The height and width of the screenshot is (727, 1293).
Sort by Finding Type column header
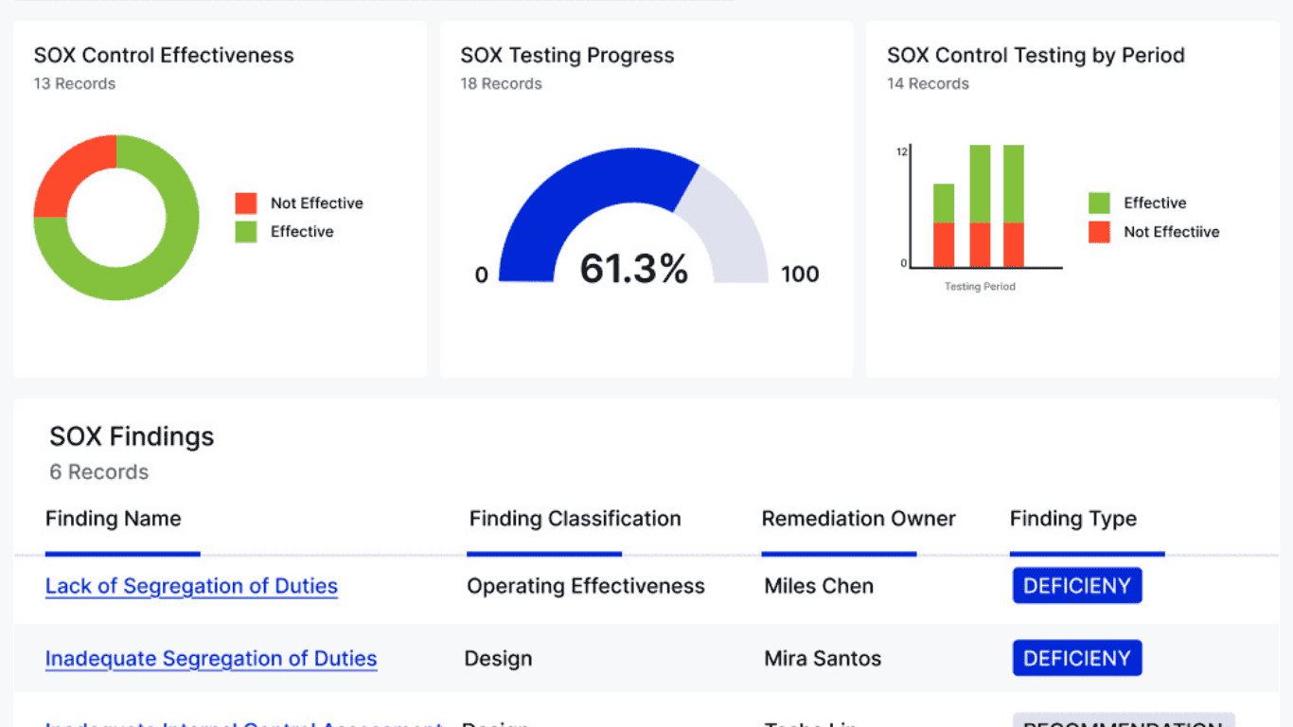pos(1073,519)
